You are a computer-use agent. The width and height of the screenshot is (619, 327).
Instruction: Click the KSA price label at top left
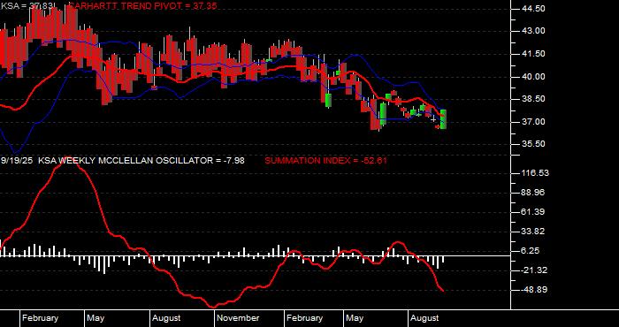(x=28, y=5)
